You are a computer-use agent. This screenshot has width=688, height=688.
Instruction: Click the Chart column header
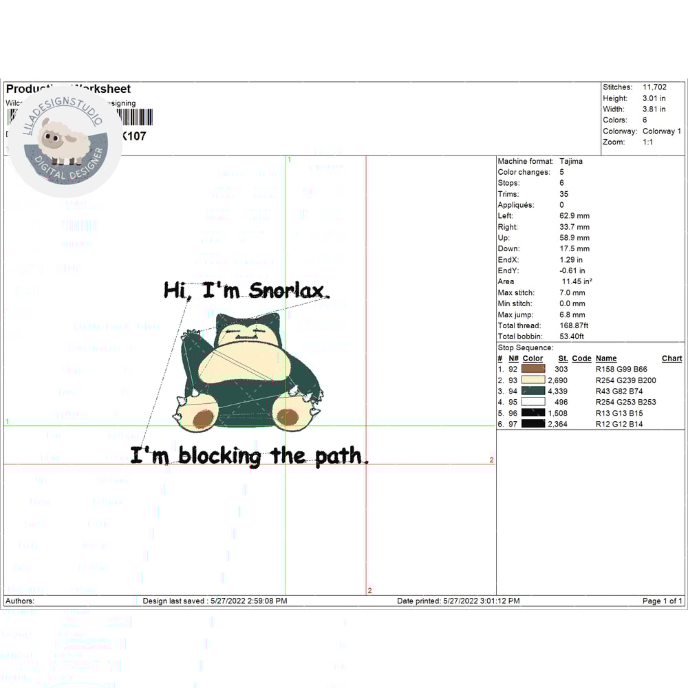671,358
